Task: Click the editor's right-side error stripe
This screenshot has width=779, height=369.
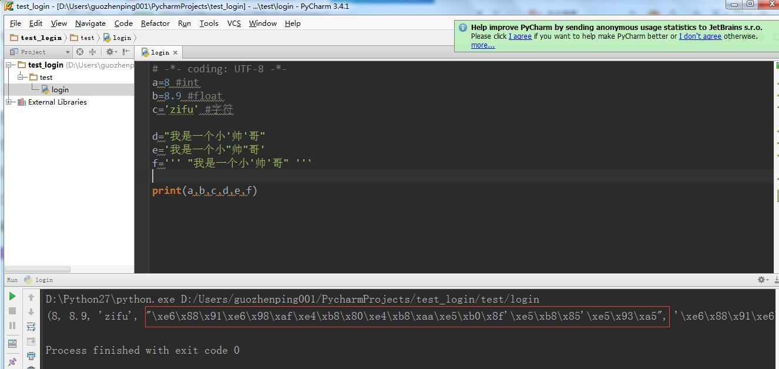Action: coord(775,167)
